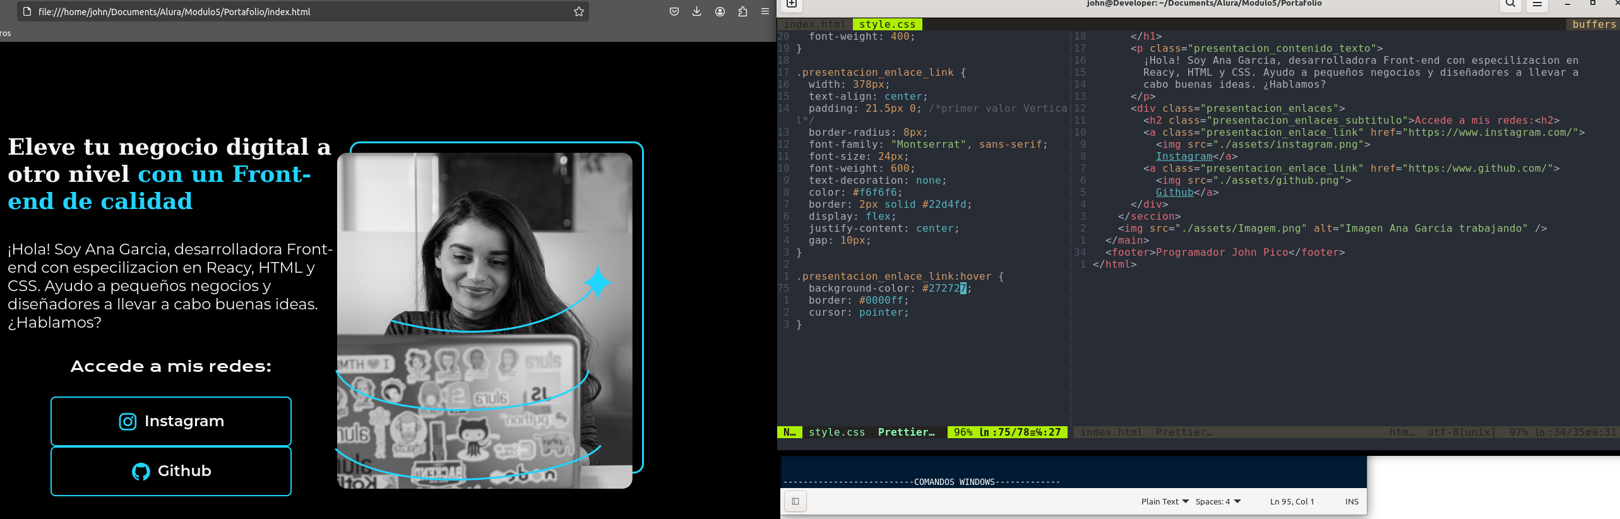Click style.css filename in statusline
This screenshot has width=1620, height=519.
click(x=837, y=432)
